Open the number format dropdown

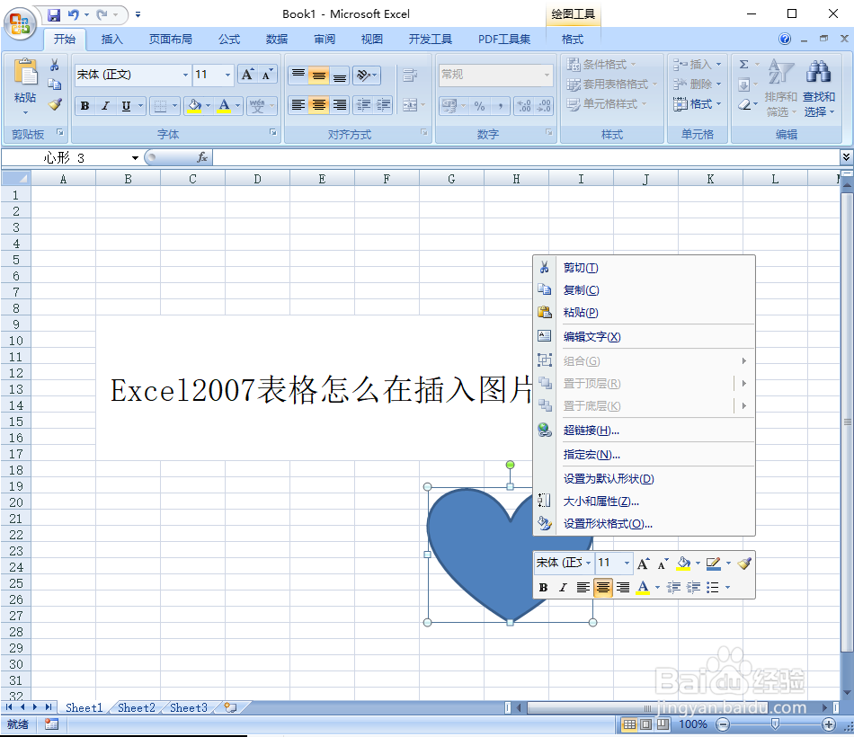point(547,75)
